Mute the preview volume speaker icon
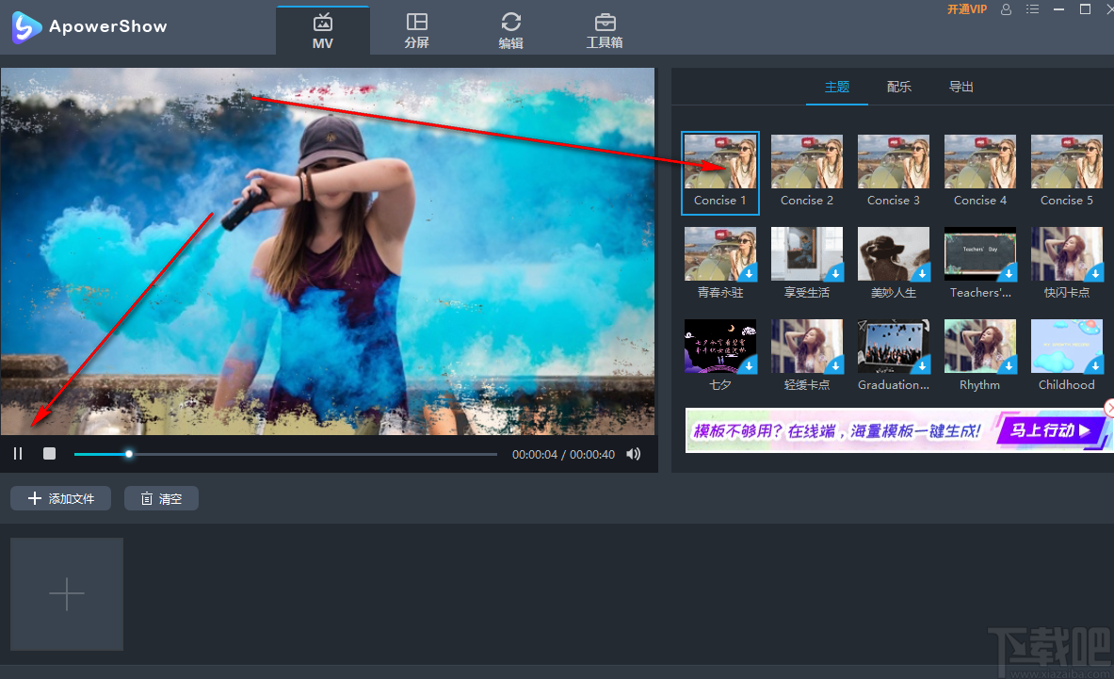1114x679 pixels. click(x=634, y=454)
